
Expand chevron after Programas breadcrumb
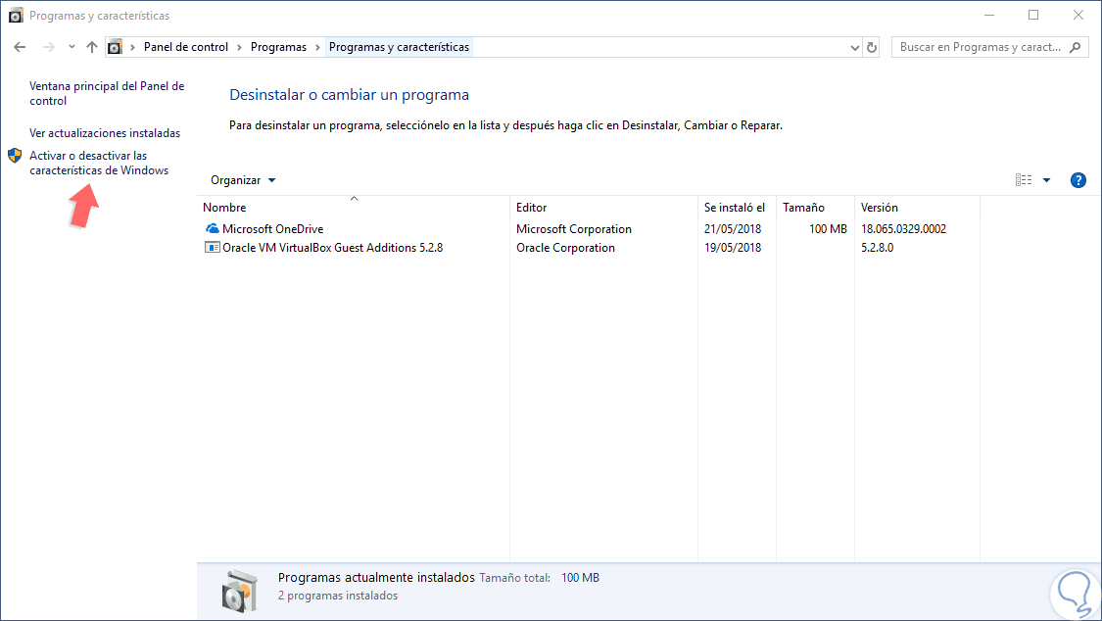[x=317, y=47]
